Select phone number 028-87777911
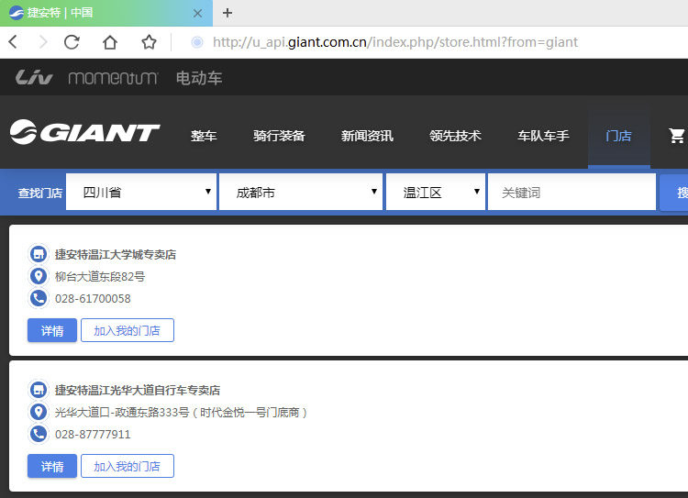The height and width of the screenshot is (498, 688). 93,435
